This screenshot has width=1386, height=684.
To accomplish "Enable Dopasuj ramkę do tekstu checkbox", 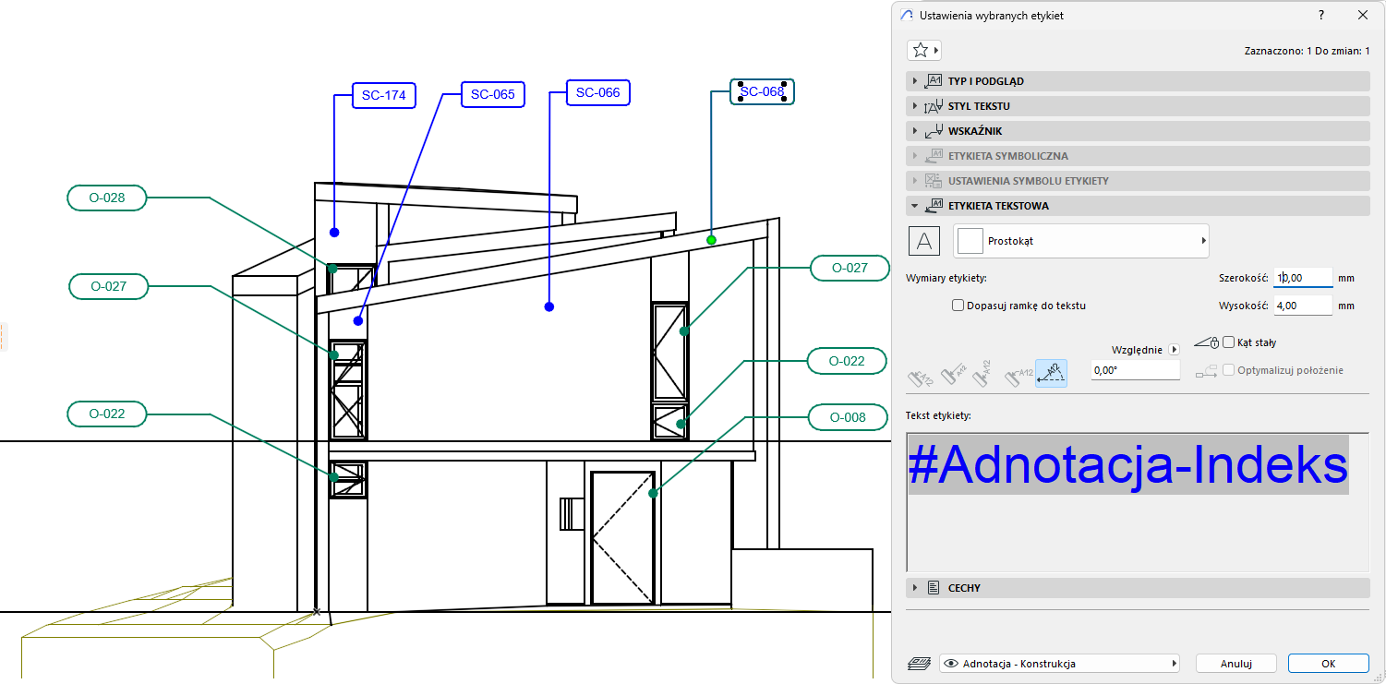I will (958, 306).
